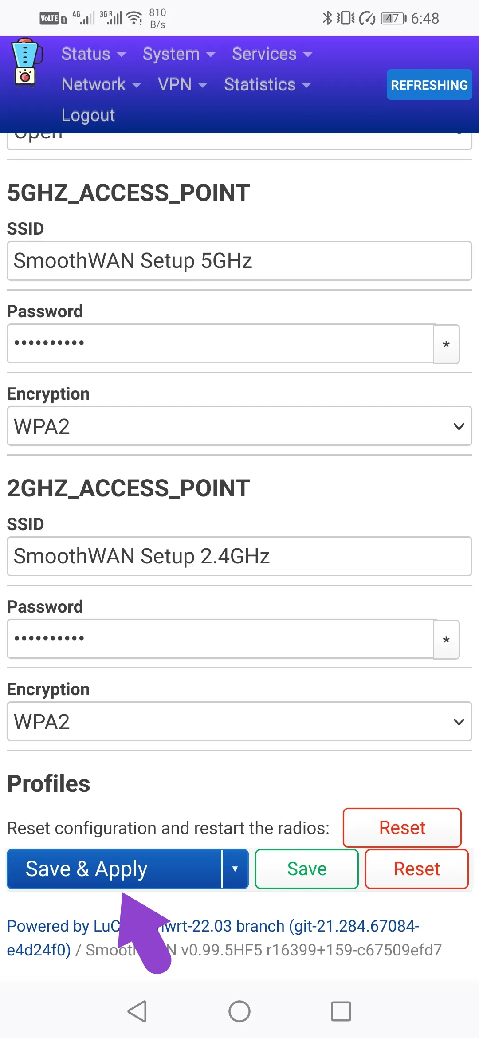
Task: Click the Save & Apply button
Action: tap(114, 869)
